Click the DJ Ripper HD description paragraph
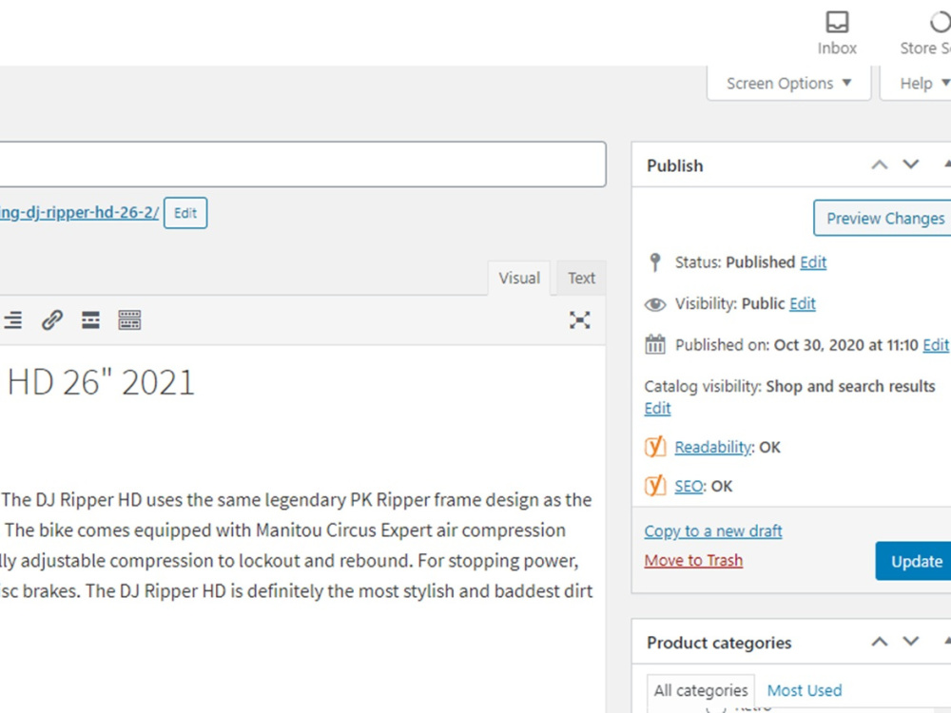This screenshot has height=713, width=951. point(297,545)
